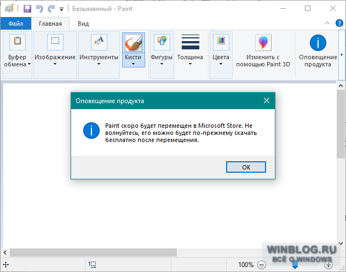Switch to the Вид tab

(83, 24)
